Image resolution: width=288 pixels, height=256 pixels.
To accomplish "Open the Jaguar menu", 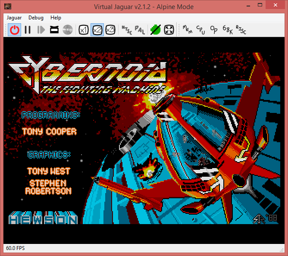I will click(x=15, y=18).
